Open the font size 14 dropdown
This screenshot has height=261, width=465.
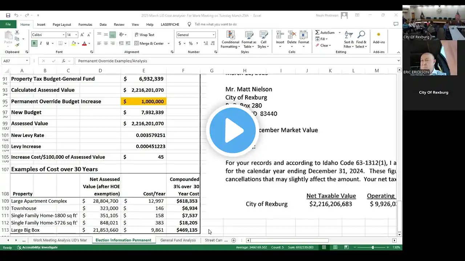coord(76,35)
